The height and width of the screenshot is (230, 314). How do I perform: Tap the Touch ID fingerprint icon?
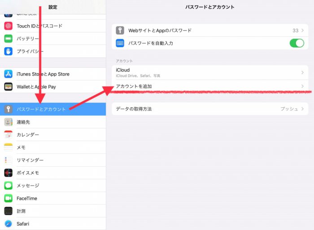pyautogui.click(x=8, y=26)
